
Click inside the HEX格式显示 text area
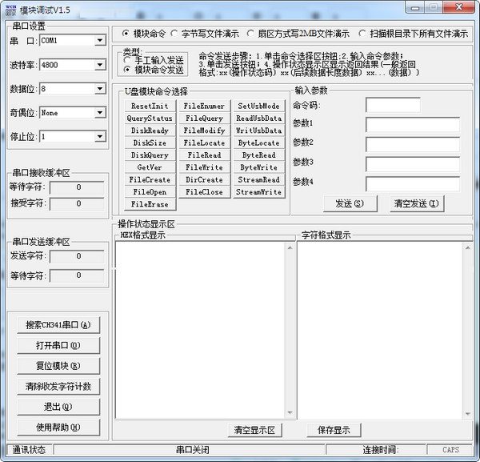tap(200, 330)
